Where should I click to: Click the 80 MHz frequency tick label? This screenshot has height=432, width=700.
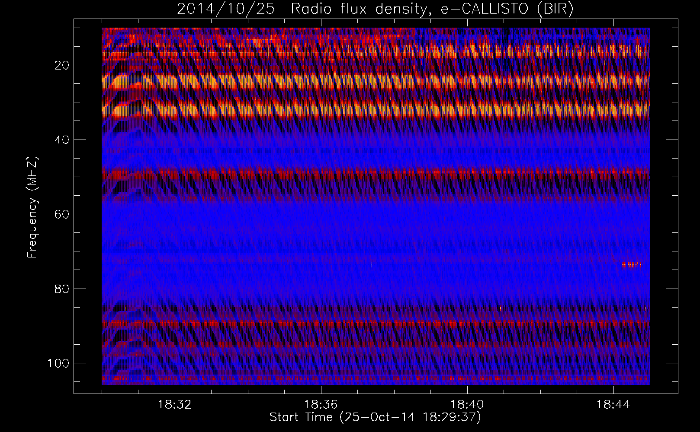click(x=62, y=289)
